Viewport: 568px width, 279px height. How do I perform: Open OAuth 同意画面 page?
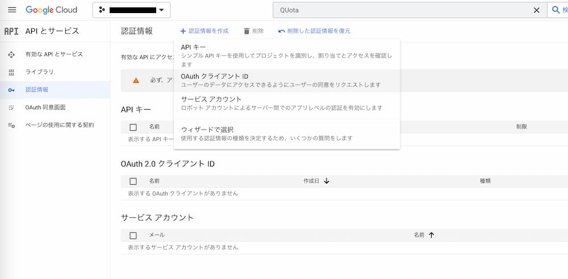pyautogui.click(x=45, y=107)
